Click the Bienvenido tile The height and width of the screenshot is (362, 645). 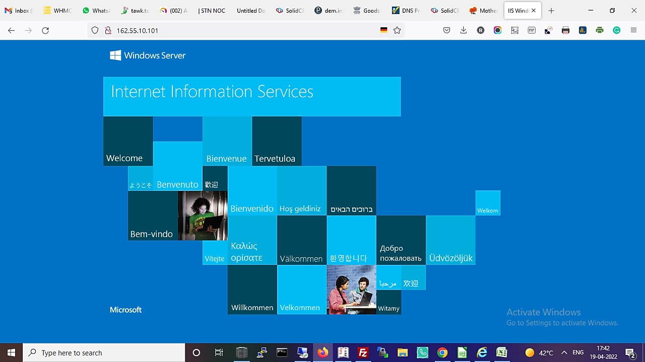(252, 191)
